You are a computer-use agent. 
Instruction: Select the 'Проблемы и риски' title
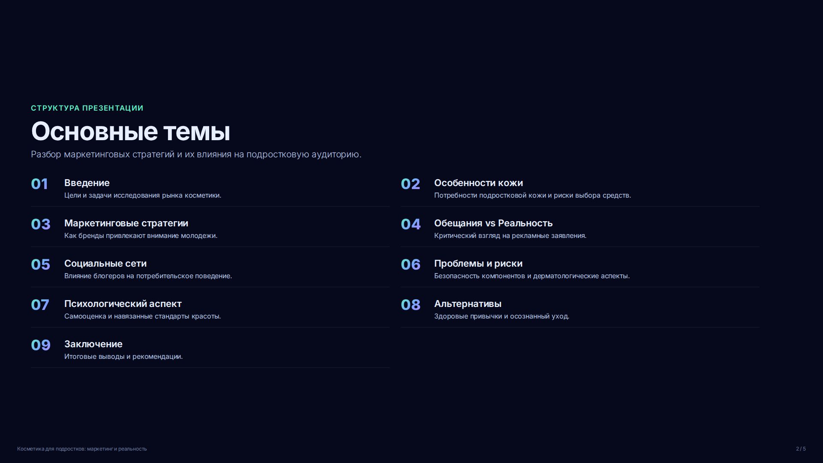pos(478,264)
